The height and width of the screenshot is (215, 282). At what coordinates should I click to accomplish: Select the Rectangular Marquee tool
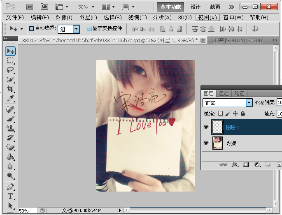coord(10,60)
